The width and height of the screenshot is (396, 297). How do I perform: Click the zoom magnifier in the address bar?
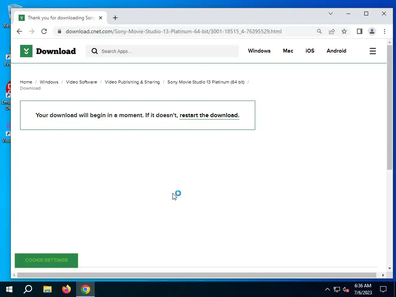point(319,31)
